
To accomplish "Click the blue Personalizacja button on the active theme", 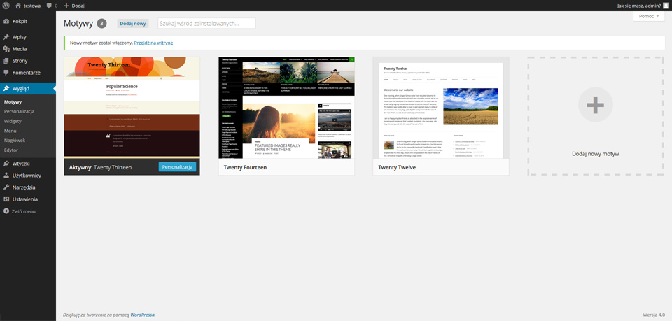I will (177, 167).
